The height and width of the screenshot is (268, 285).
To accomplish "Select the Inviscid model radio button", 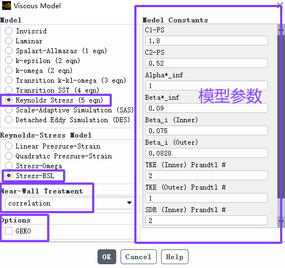I will coord(9,31).
